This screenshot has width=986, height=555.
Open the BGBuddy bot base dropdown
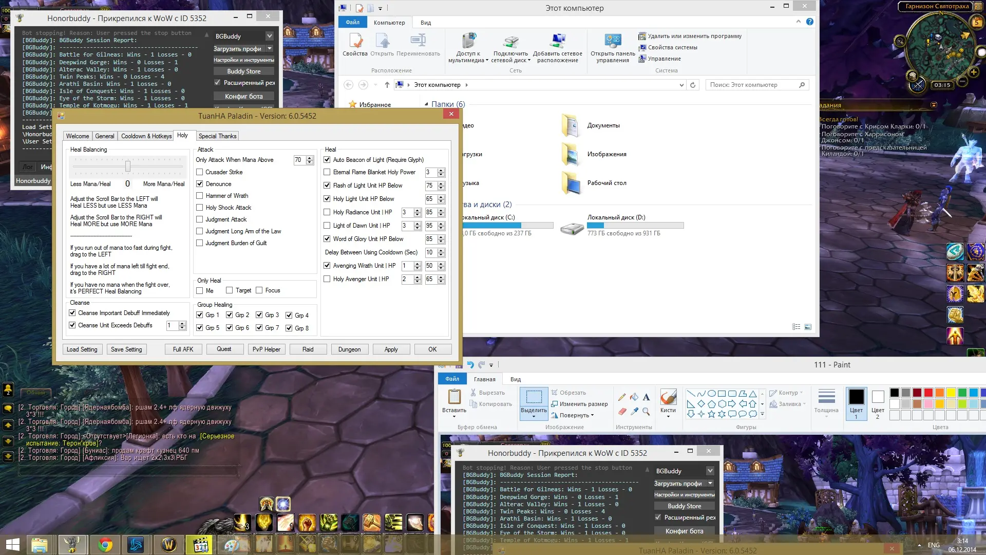[x=269, y=36]
